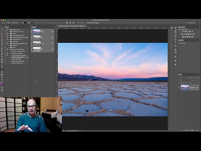This screenshot has height=151, width=201.
Task: Select the Delete Luminosity Masks action
Action: pos(18,57)
